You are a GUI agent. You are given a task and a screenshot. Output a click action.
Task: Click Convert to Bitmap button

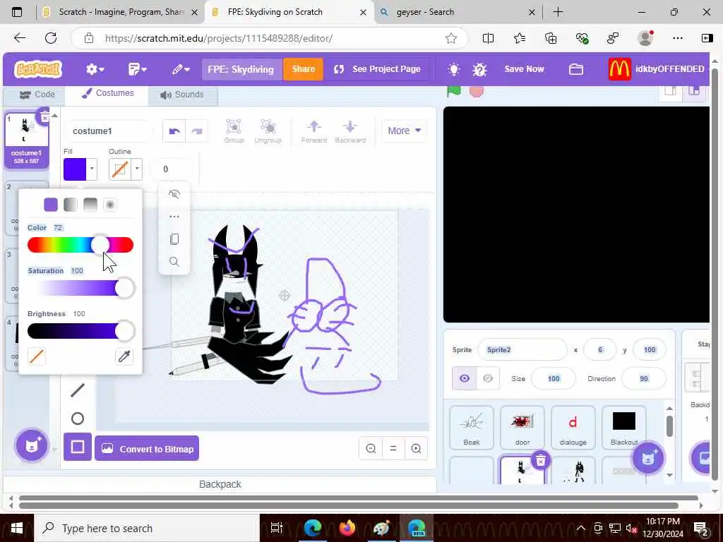tap(147, 448)
